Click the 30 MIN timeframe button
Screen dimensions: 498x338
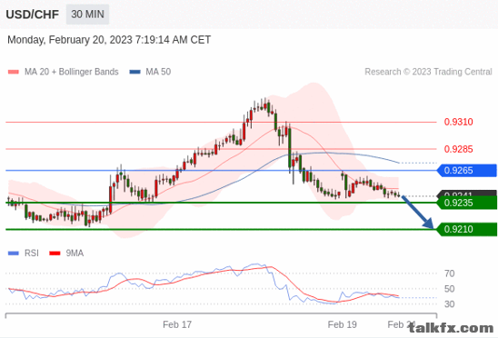87,15
